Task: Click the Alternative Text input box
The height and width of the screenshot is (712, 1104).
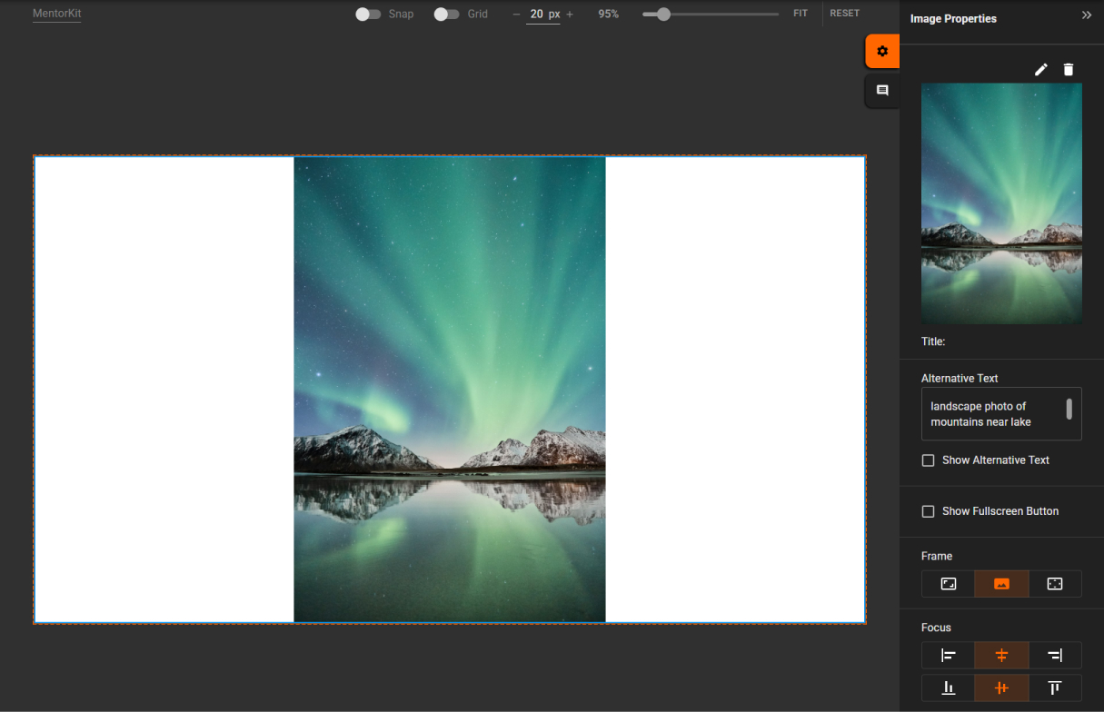Action: [1001, 414]
